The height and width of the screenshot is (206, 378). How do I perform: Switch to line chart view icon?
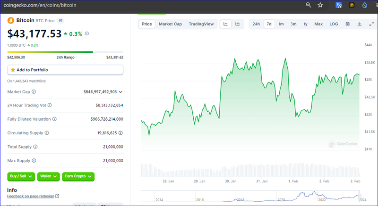(x=226, y=24)
